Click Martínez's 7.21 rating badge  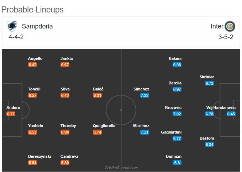(x=144, y=132)
